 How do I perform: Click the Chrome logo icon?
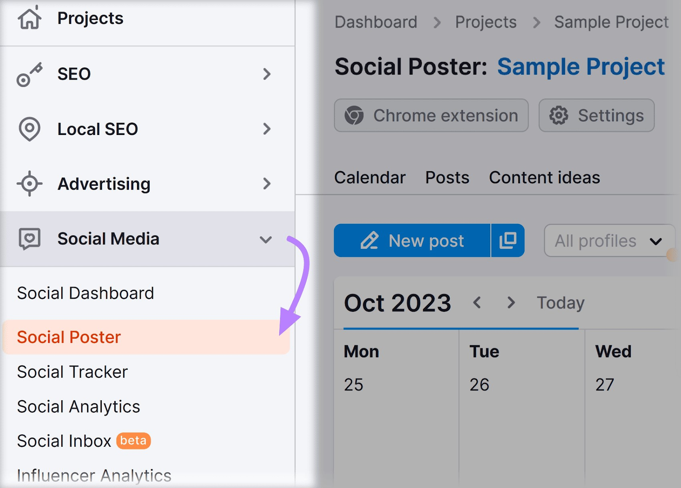[x=354, y=115]
